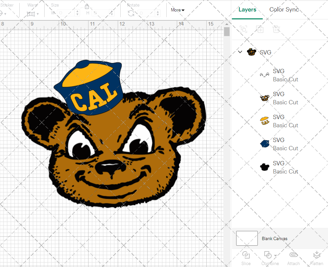Click the delete layer trash icon
328x267 pixels.
[277, 29]
